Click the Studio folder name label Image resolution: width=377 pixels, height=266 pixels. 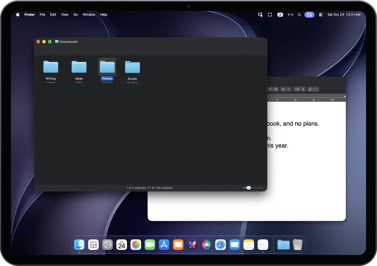pos(132,79)
